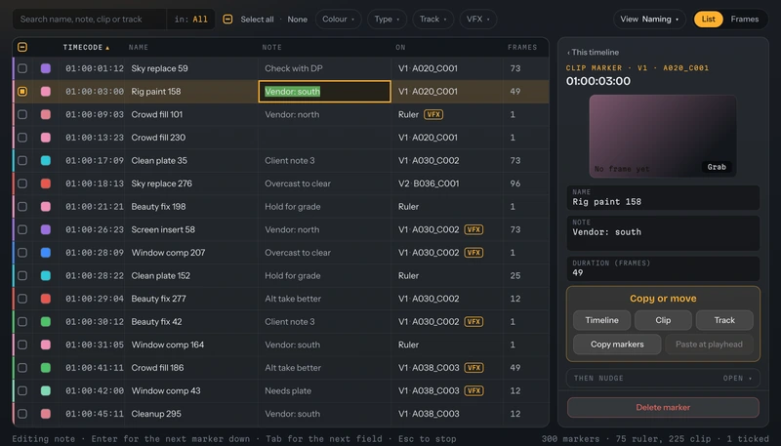Open the VFX filter dropdown
This screenshot has width=781, height=446.
[x=478, y=20]
